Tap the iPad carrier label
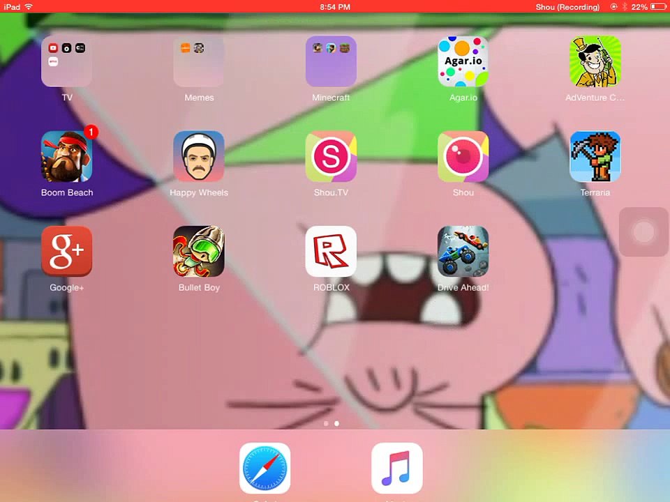670x502 pixels. pos(12,7)
